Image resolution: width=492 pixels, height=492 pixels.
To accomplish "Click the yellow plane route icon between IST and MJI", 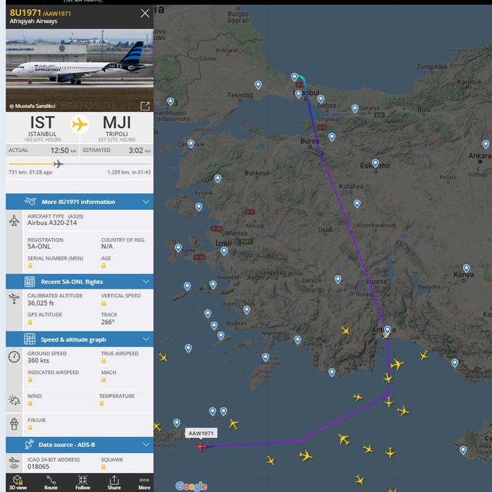I will pyautogui.click(x=80, y=124).
